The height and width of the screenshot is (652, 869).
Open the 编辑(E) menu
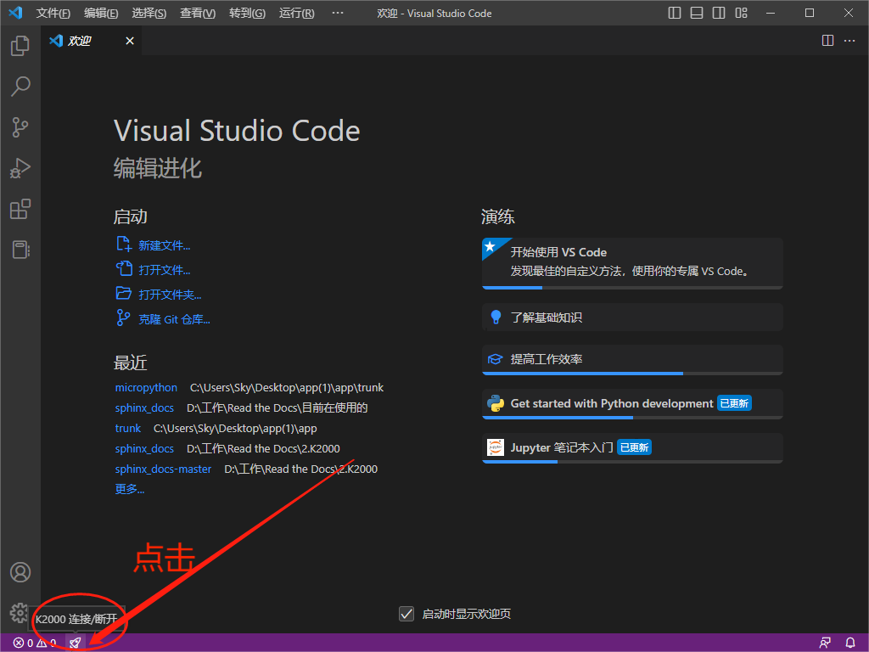coord(101,13)
